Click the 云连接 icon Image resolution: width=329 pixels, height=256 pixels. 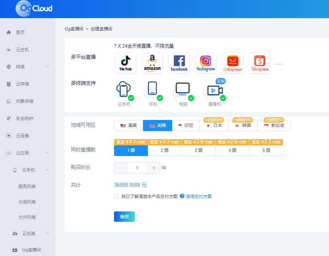(x=8, y=136)
